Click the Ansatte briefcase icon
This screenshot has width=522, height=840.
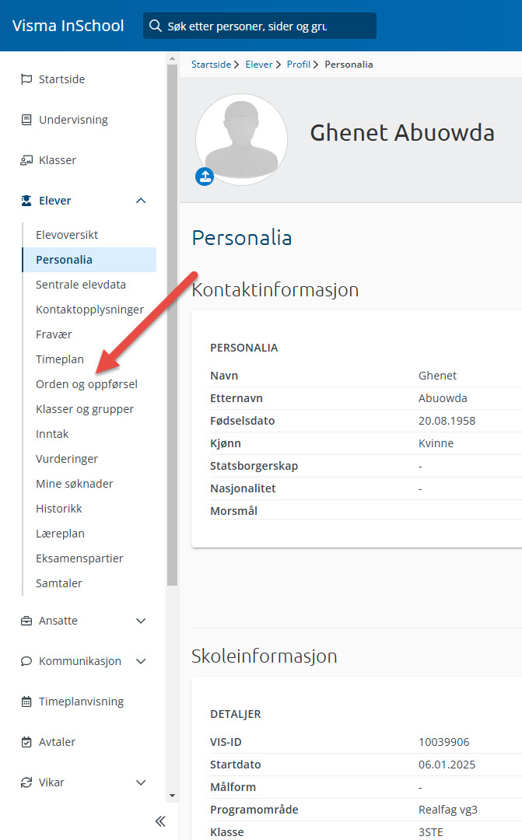point(26,621)
